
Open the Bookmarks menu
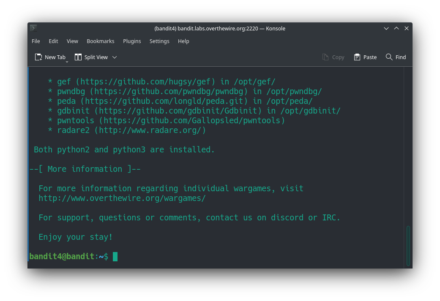click(x=101, y=41)
